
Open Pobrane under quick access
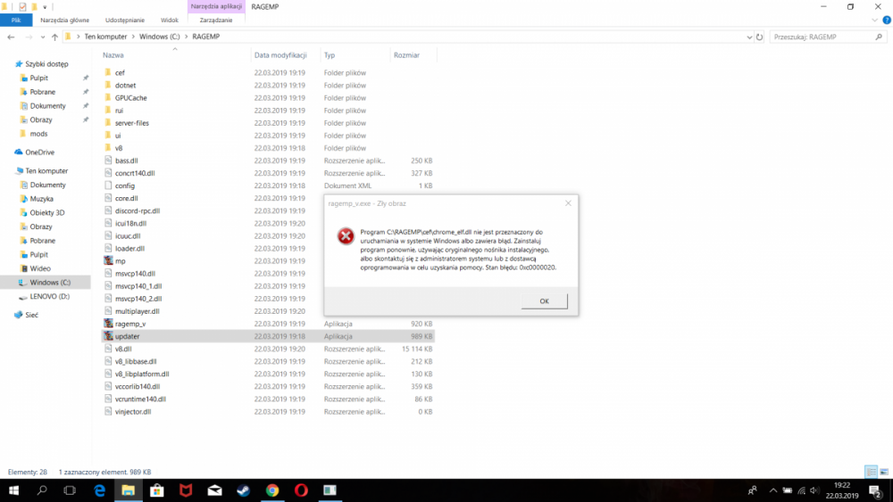[43, 92]
